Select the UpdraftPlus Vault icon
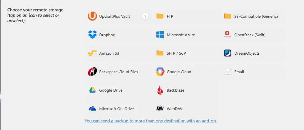Screen dimensions: 304x130 [92, 16]
